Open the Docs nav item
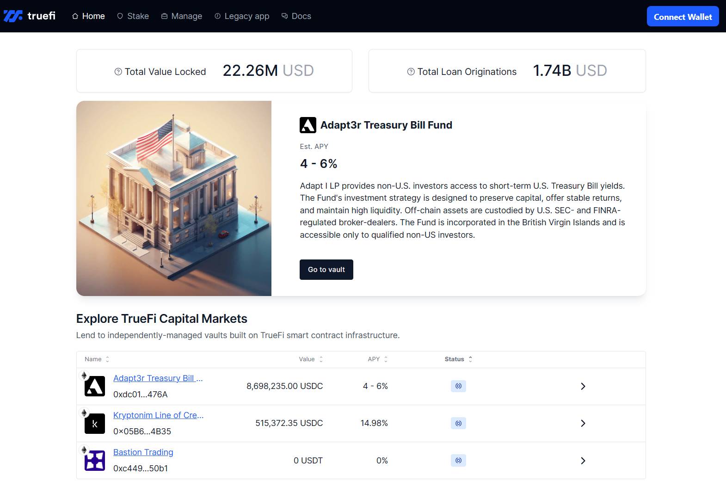Viewport: 726px width, 481px height. pos(296,16)
